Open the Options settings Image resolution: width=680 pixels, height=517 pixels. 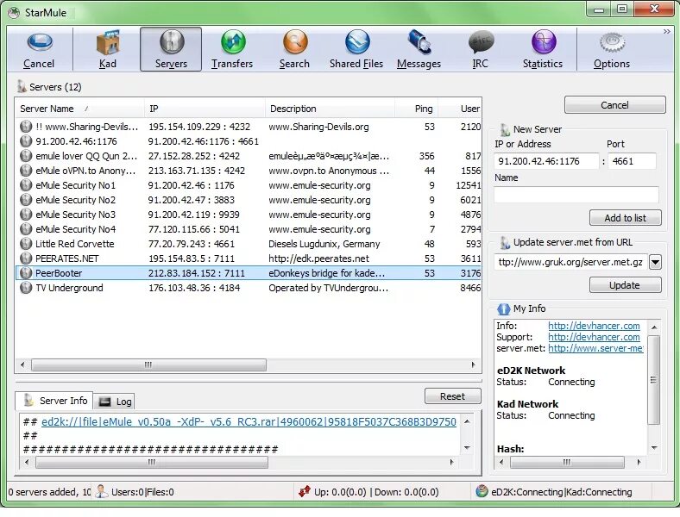612,49
